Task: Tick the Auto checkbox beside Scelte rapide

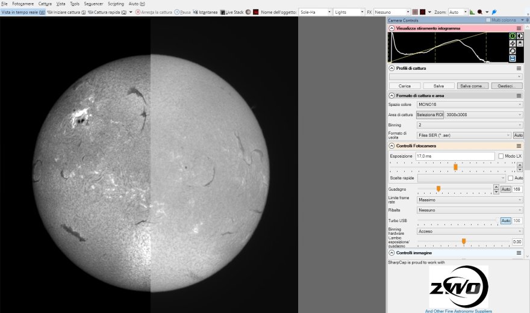Action: [511, 178]
